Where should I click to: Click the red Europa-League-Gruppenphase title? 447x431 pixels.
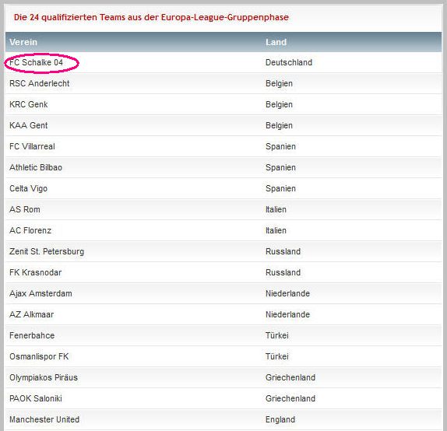point(151,17)
